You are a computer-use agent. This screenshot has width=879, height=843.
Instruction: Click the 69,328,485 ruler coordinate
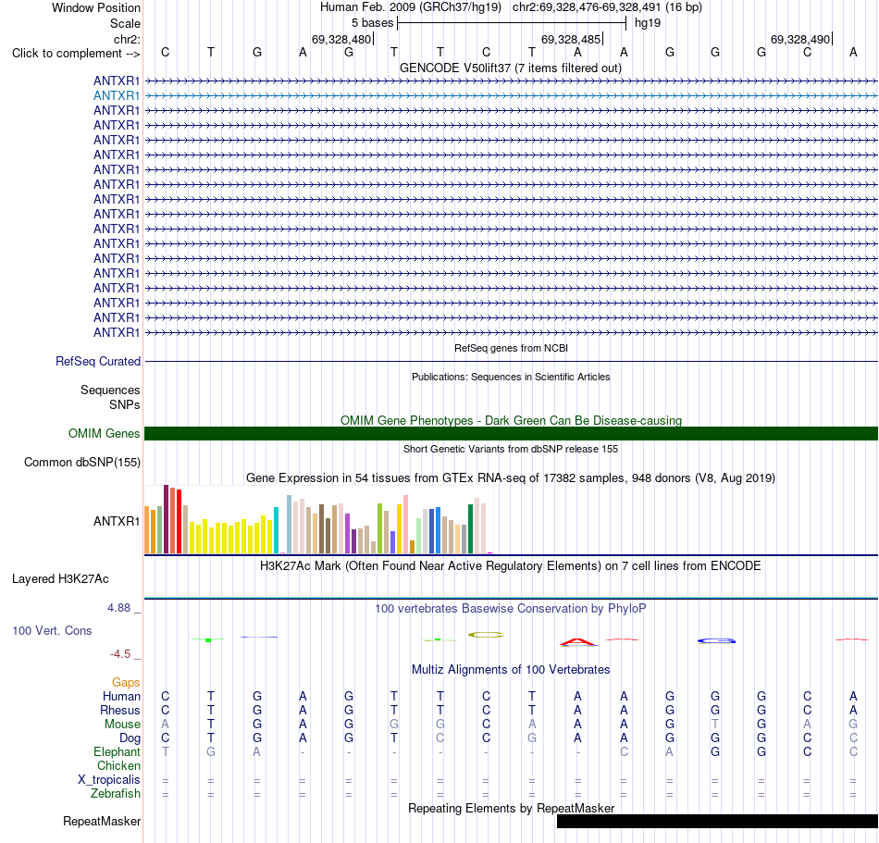click(571, 39)
